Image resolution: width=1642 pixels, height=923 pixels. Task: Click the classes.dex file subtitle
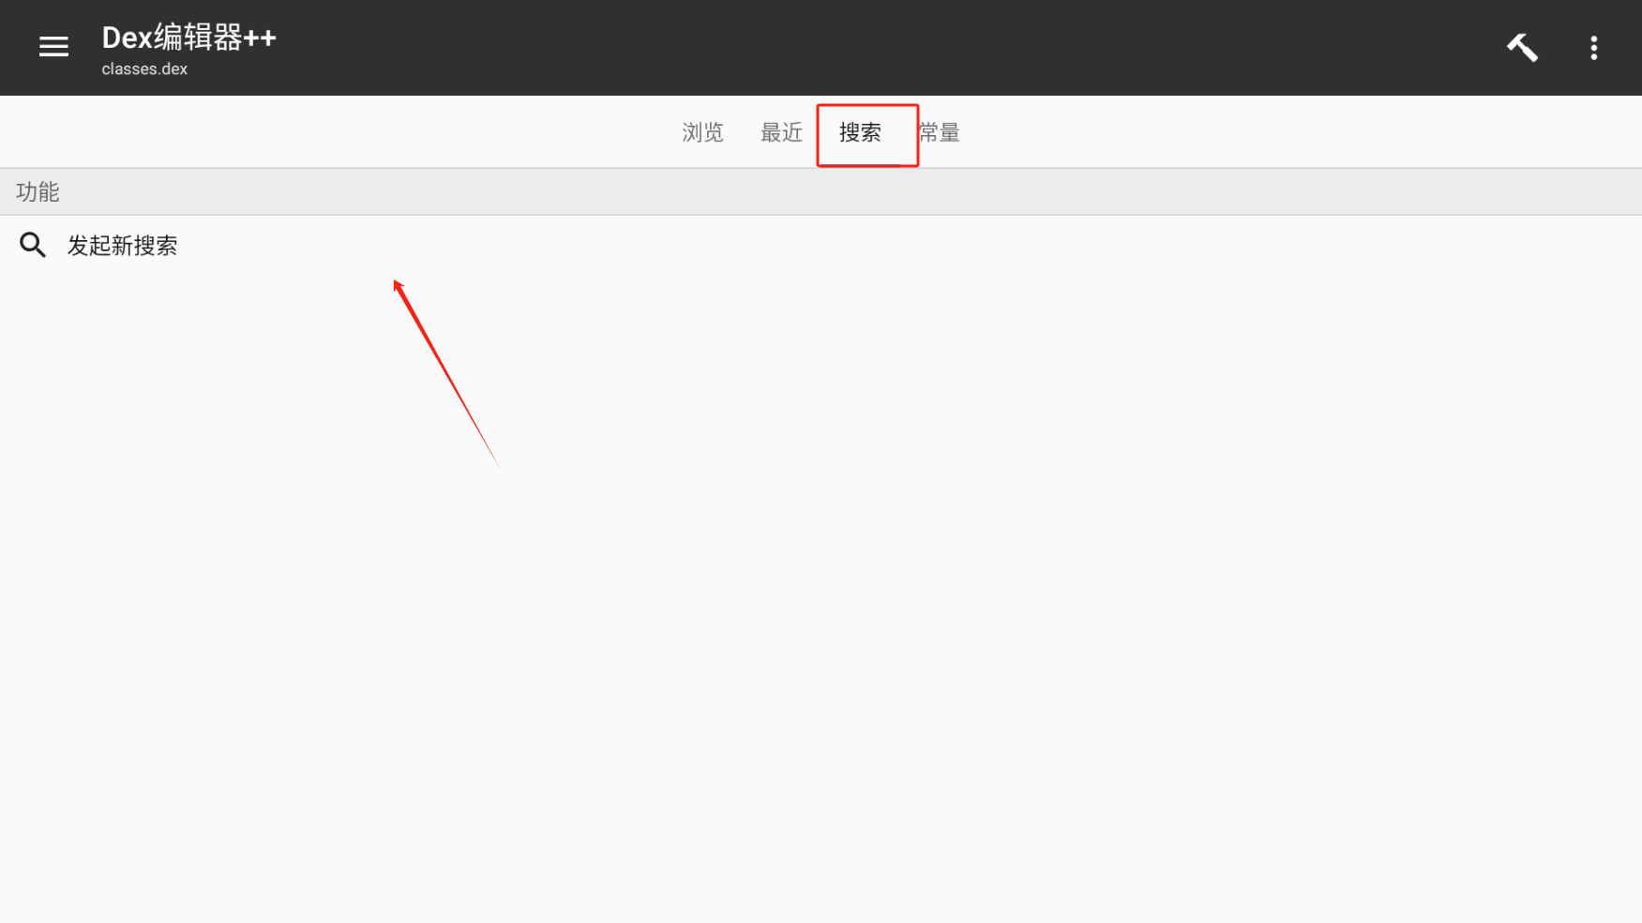pyautogui.click(x=144, y=68)
